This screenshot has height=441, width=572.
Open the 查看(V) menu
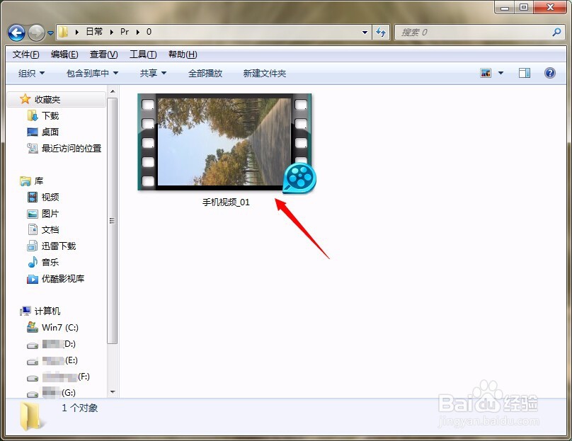[x=103, y=55]
